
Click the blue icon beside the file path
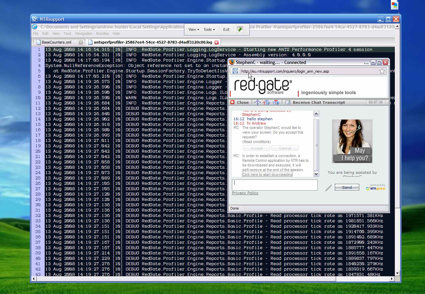click(35, 27)
